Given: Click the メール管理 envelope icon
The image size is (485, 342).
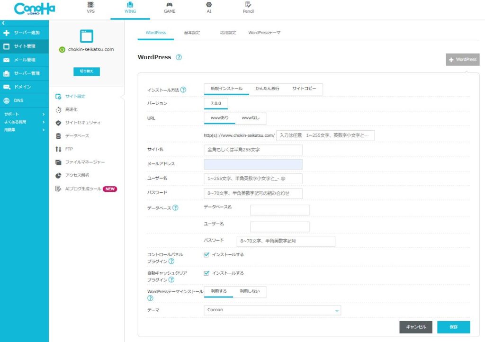Looking at the screenshot, I should click(x=7, y=60).
